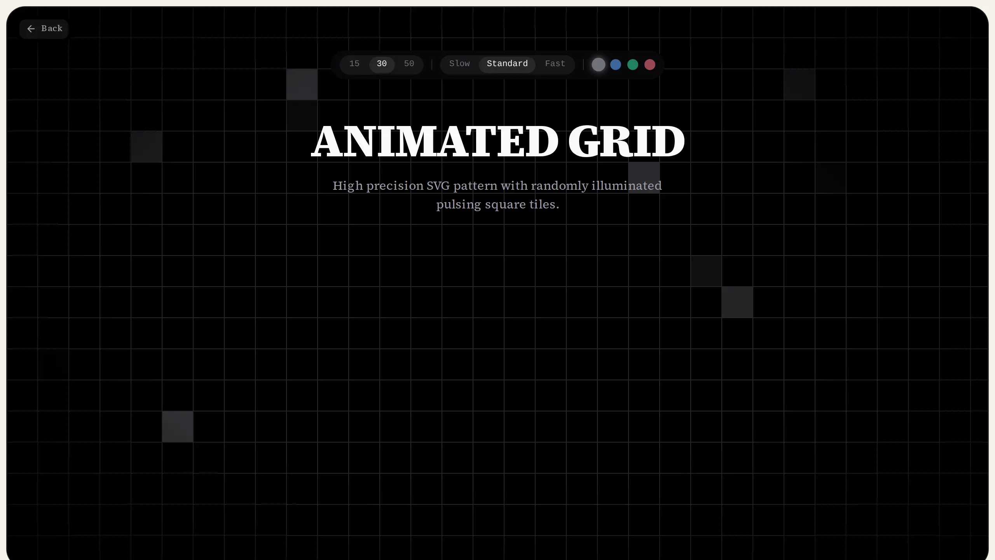Switch animation speed to Slow
This screenshot has width=995, height=560.
coord(459,64)
